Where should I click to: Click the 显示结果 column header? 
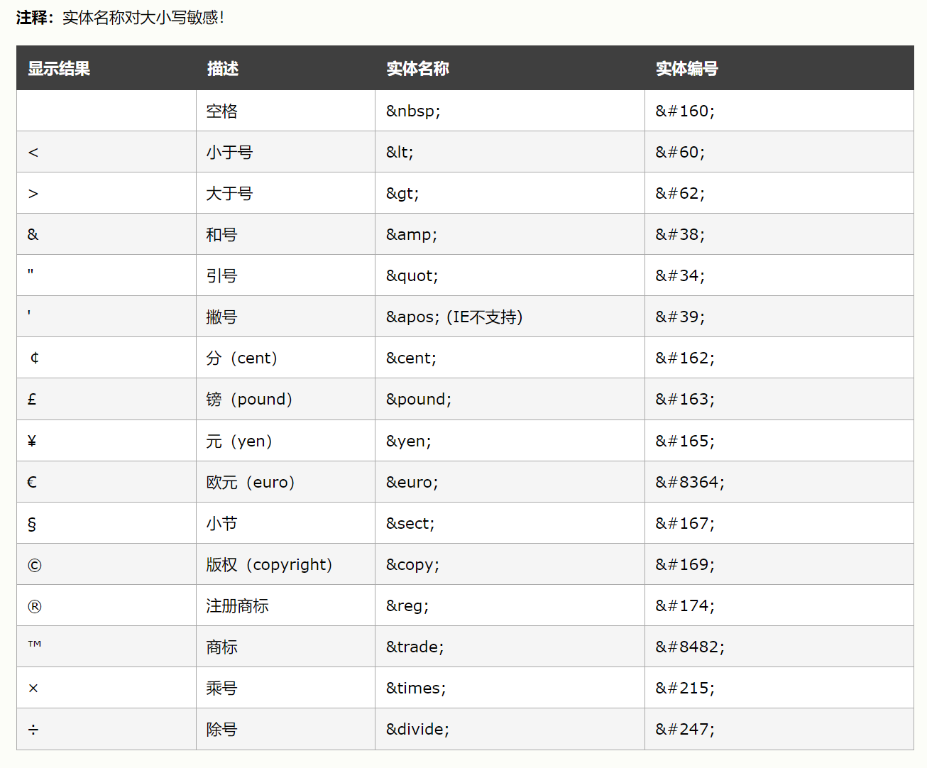tap(59, 69)
